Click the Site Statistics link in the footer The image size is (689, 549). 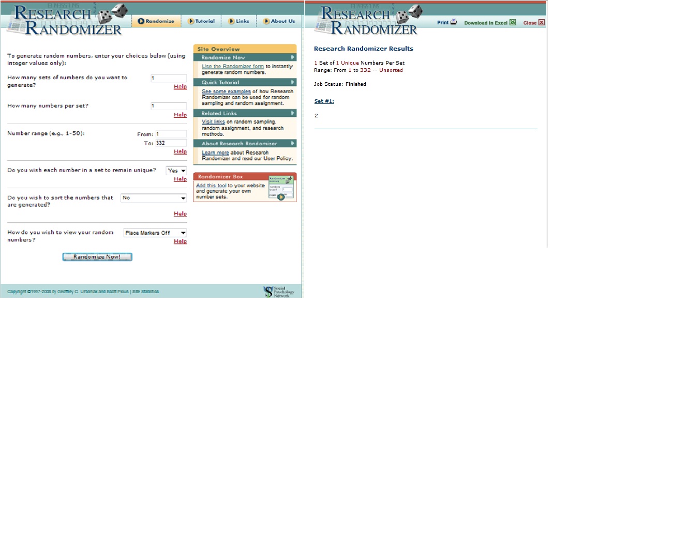coord(146,292)
